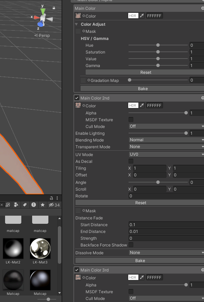Image resolution: width=204 pixels, height=302 pixels.
Task: Adjust the Gamma slider handle
Action: tap(158, 65)
